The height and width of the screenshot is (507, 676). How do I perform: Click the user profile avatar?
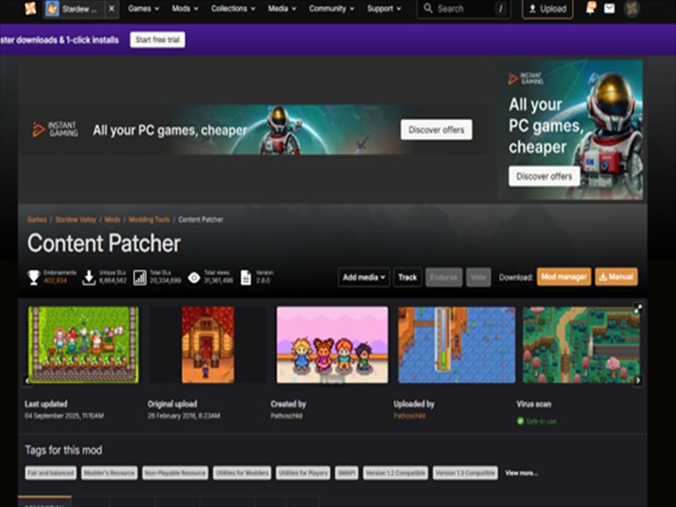631,9
